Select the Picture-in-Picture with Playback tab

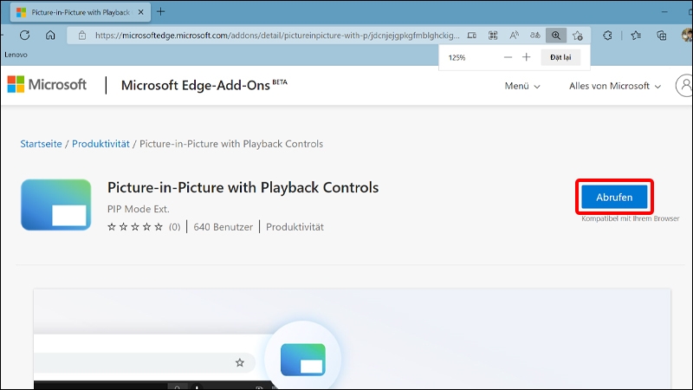81,12
